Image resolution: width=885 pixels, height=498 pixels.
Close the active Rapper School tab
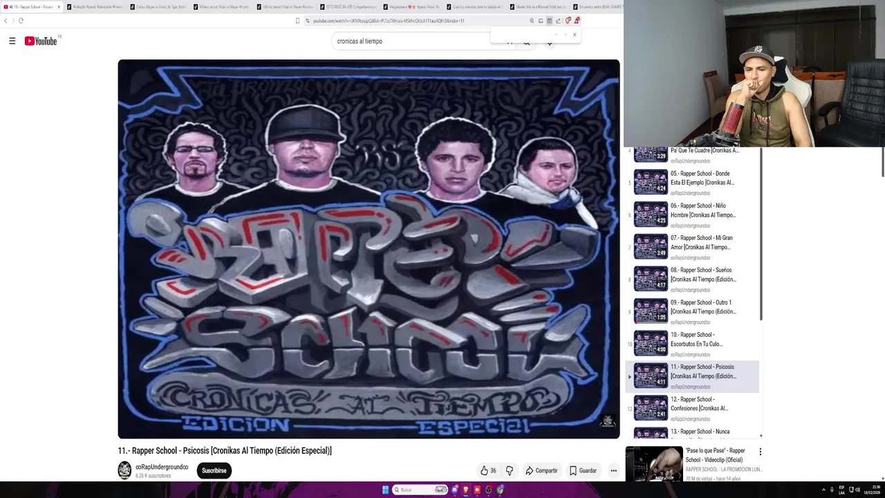pos(59,7)
